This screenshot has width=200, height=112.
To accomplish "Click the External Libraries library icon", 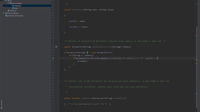I will point(6,13).
